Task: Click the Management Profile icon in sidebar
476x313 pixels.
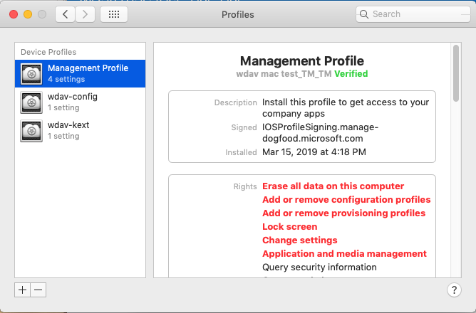Action: point(31,74)
